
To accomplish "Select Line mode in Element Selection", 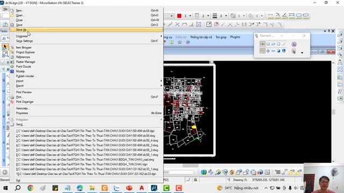I will pos(284,44).
